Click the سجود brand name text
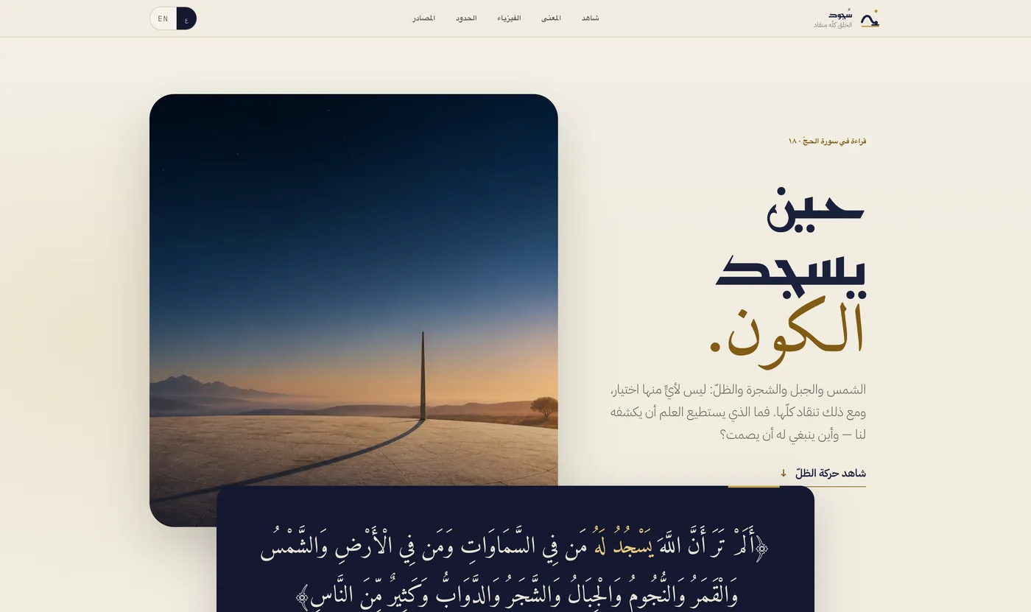The image size is (1031, 612). pos(840,14)
